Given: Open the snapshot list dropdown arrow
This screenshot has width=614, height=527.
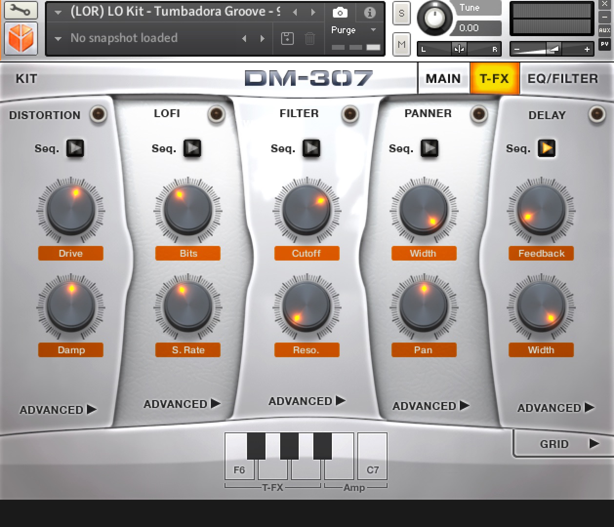Looking at the screenshot, I should pyautogui.click(x=58, y=38).
